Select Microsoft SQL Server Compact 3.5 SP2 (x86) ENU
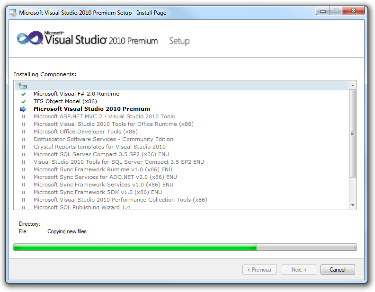 (101, 155)
